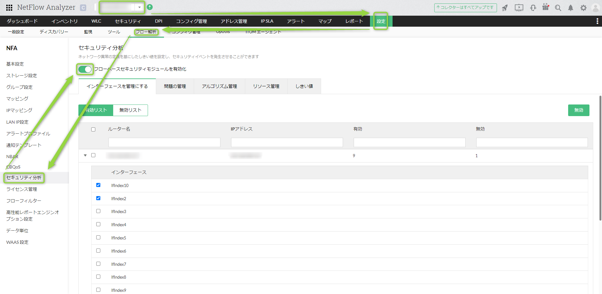602x294 pixels.
Task: Switch to ツール sub-tab
Action: tap(114, 32)
